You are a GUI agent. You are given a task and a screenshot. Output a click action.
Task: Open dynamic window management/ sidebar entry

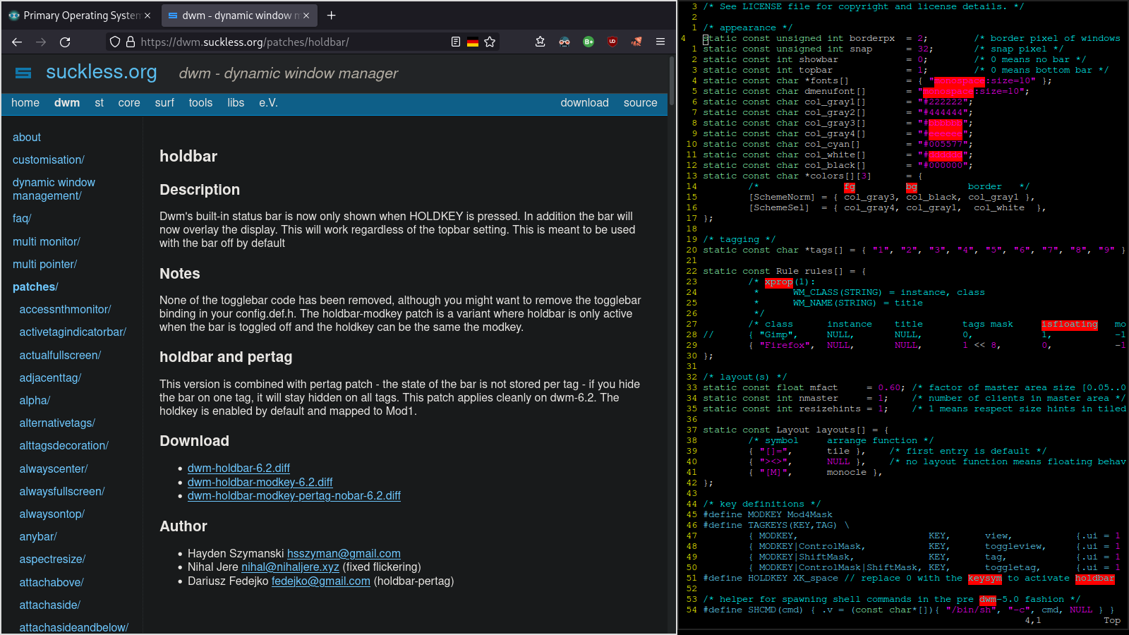pyautogui.click(x=54, y=189)
